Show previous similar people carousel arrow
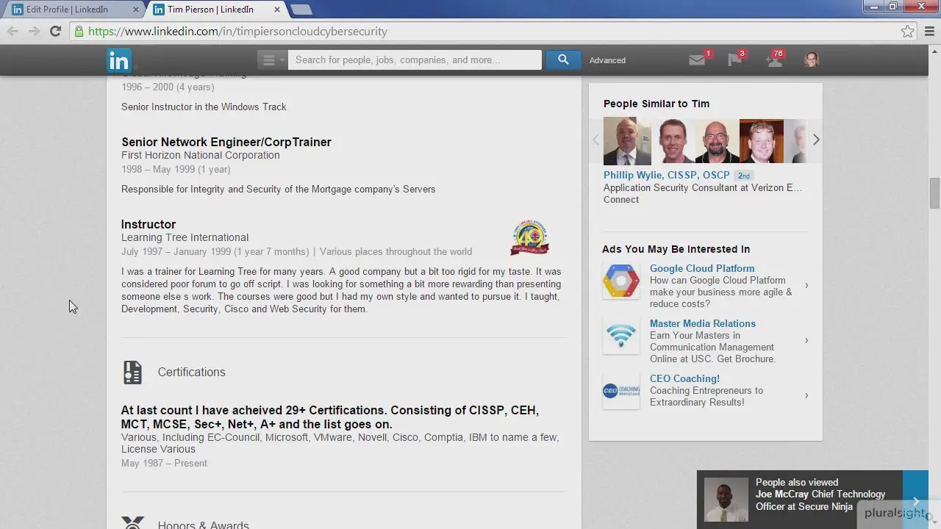This screenshot has width=941, height=529. [596, 140]
